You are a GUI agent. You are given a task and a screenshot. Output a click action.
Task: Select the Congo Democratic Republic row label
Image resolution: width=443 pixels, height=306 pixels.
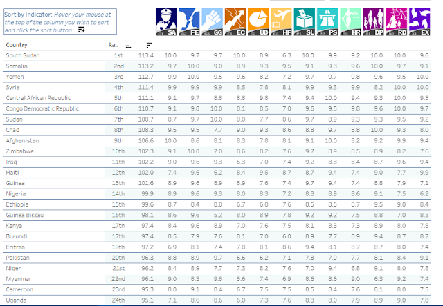[x=42, y=108]
